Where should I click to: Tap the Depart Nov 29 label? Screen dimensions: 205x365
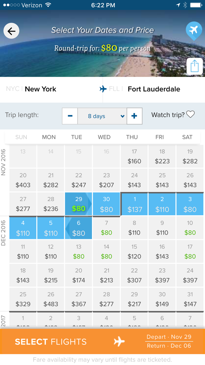(x=169, y=337)
